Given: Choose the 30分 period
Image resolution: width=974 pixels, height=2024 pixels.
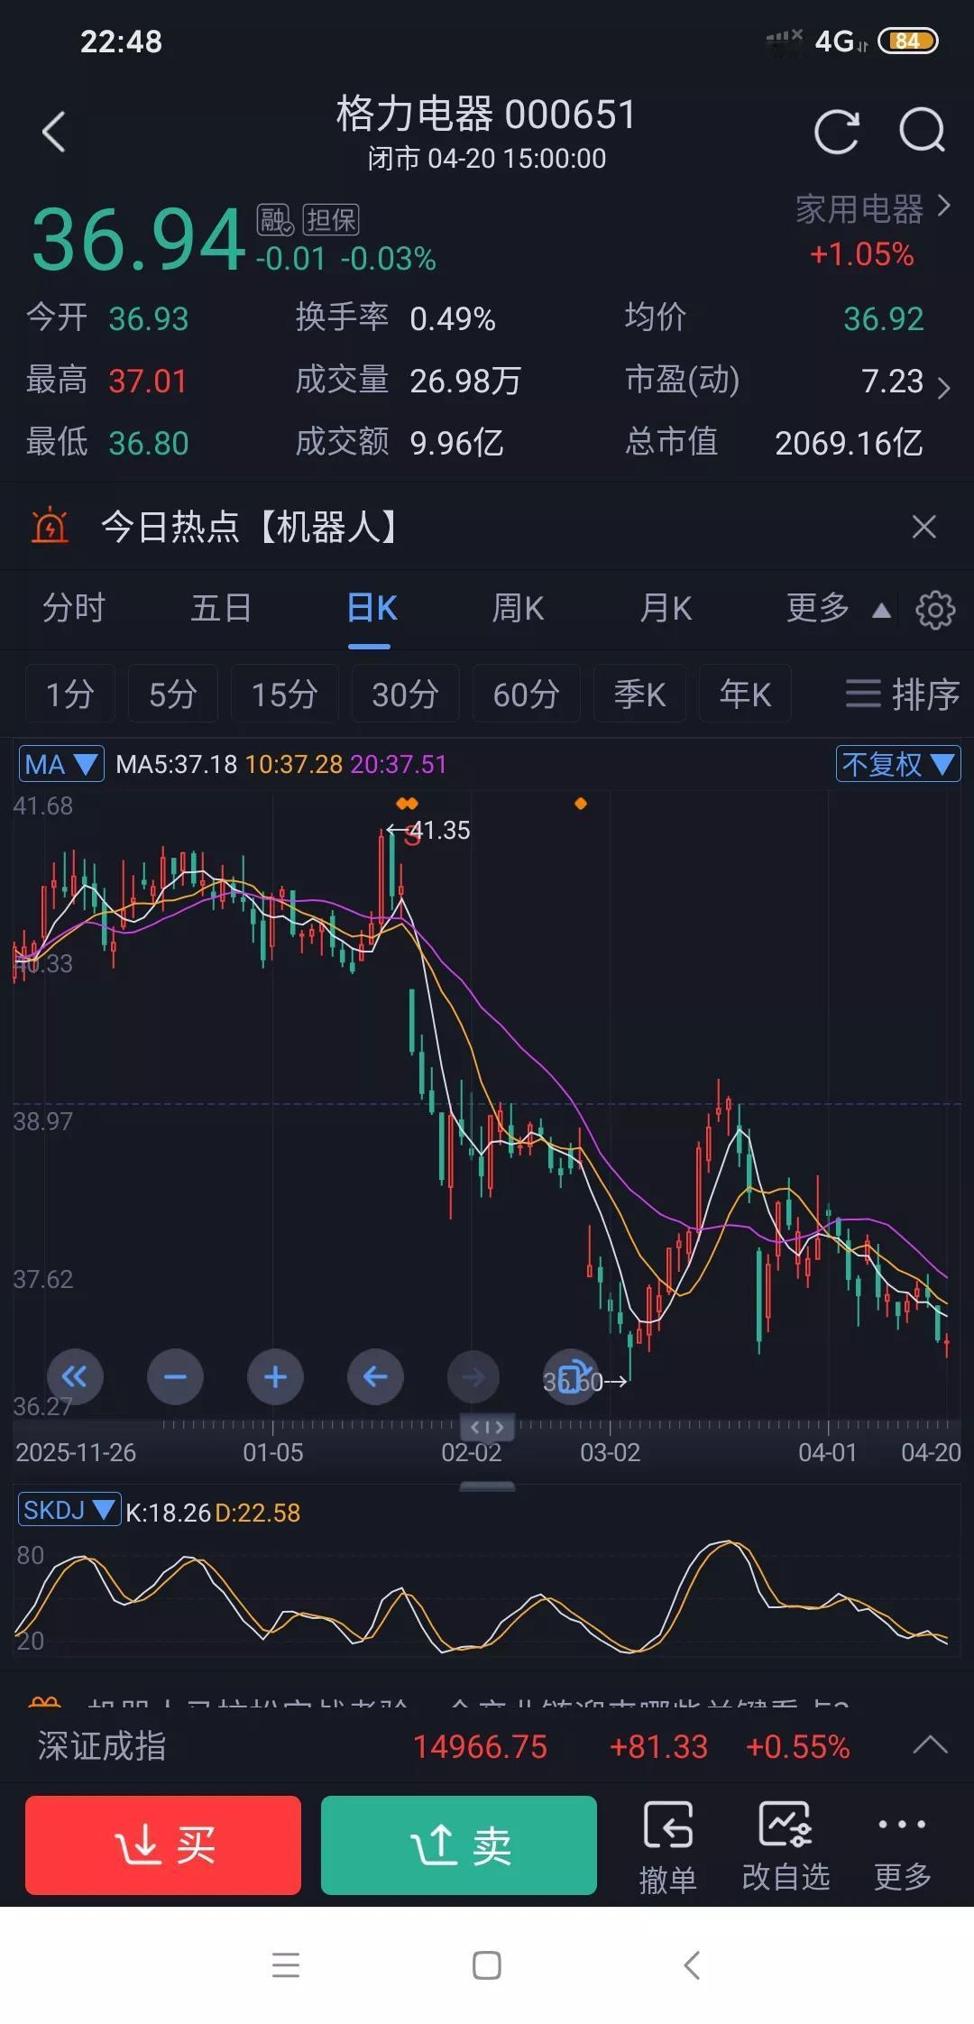Looking at the screenshot, I should pos(406,694).
